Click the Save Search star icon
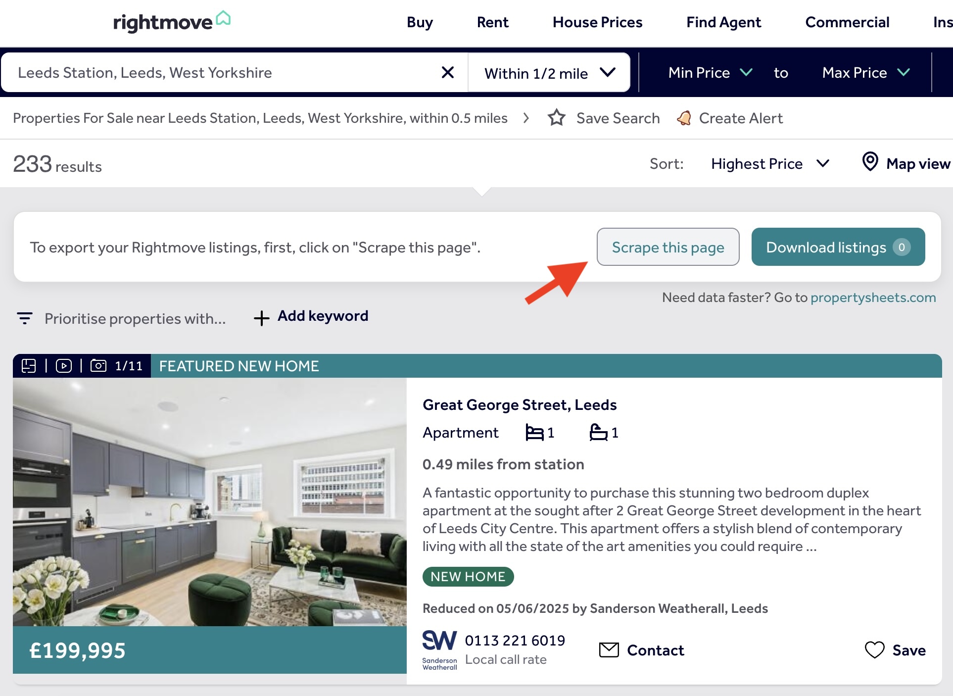The image size is (953, 696). 556,118
